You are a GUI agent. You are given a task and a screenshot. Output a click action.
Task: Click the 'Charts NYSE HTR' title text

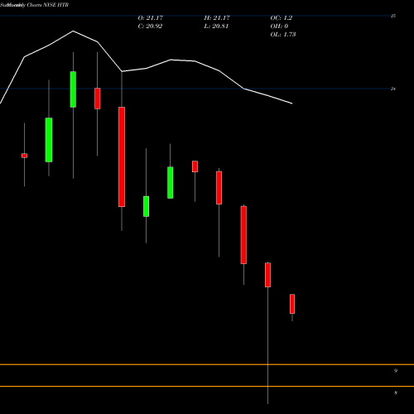(48, 5)
